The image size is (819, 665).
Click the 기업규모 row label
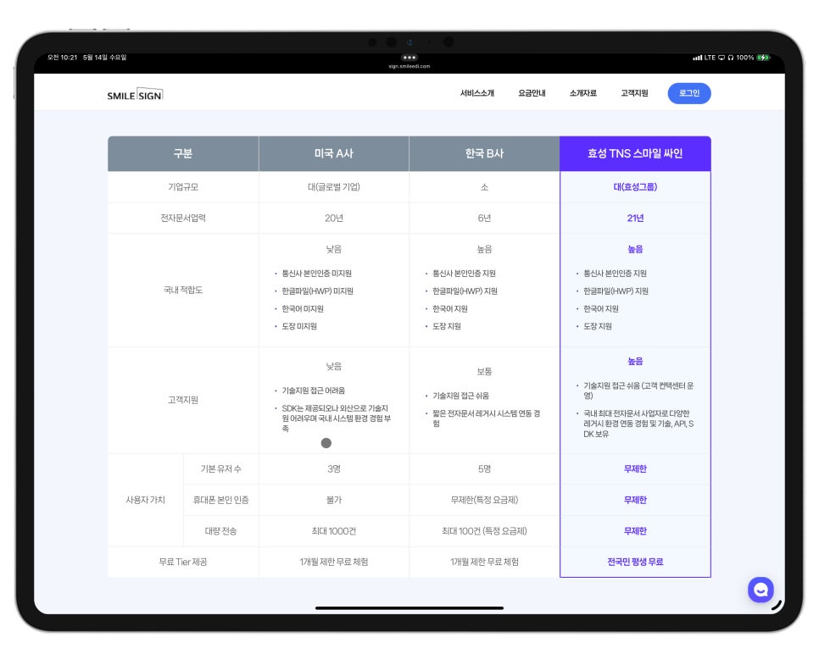point(183,187)
